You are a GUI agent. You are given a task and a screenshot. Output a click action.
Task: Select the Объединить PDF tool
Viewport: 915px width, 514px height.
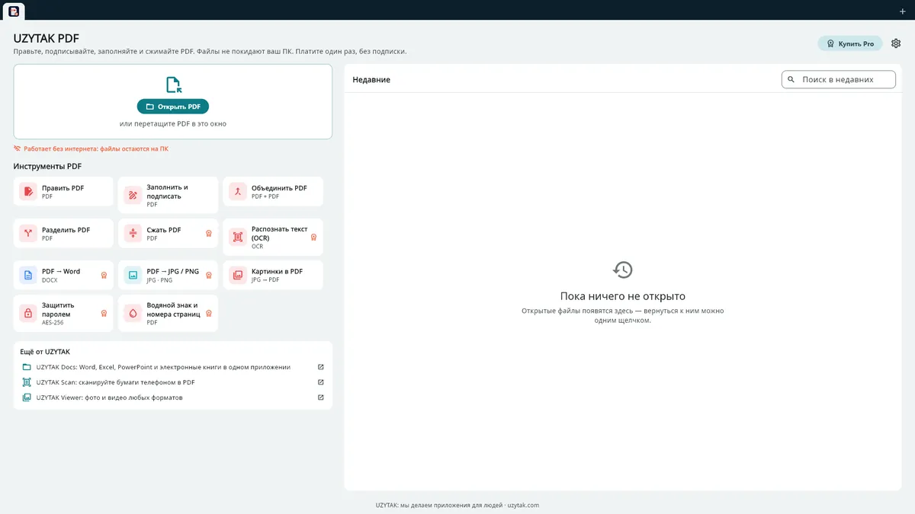[273, 191]
